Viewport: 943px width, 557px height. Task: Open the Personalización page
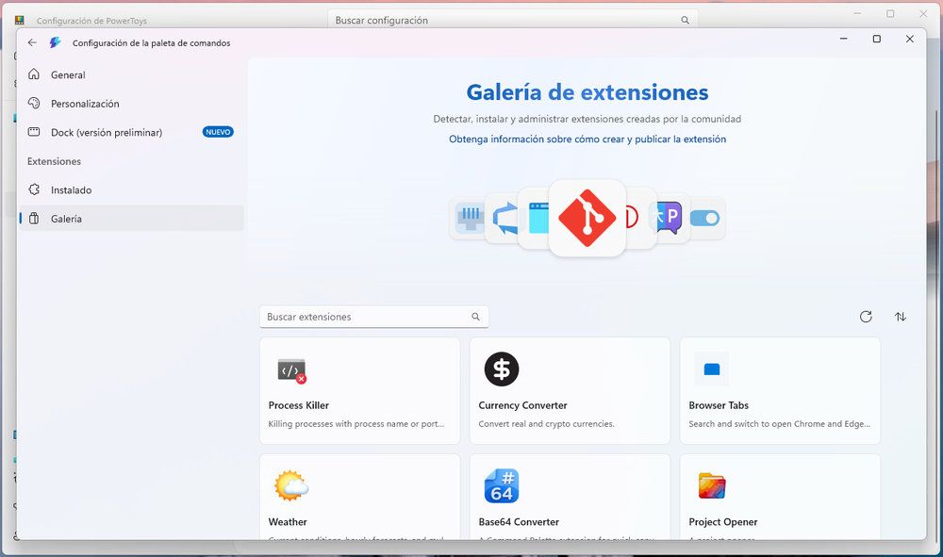[132, 104]
